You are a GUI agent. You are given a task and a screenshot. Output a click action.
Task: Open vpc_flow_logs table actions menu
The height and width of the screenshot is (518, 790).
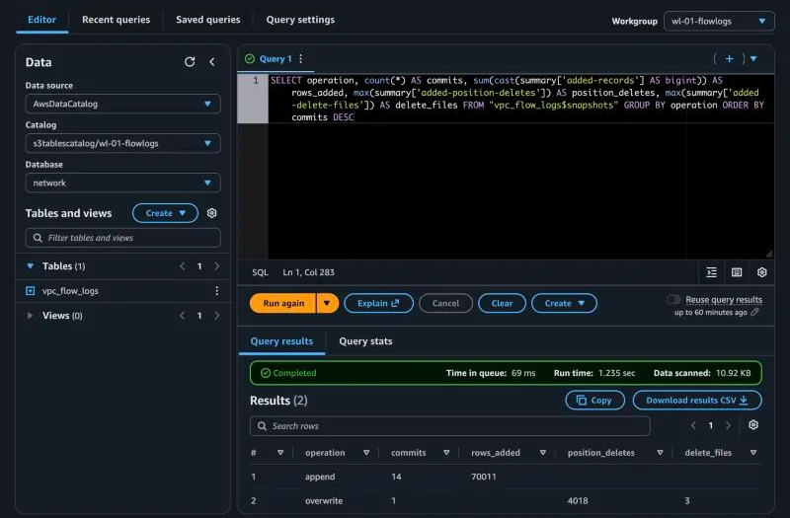(x=216, y=290)
